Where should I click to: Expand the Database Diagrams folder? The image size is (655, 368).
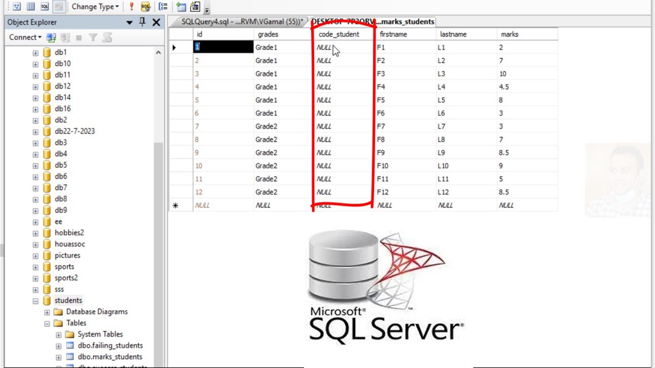(47, 312)
